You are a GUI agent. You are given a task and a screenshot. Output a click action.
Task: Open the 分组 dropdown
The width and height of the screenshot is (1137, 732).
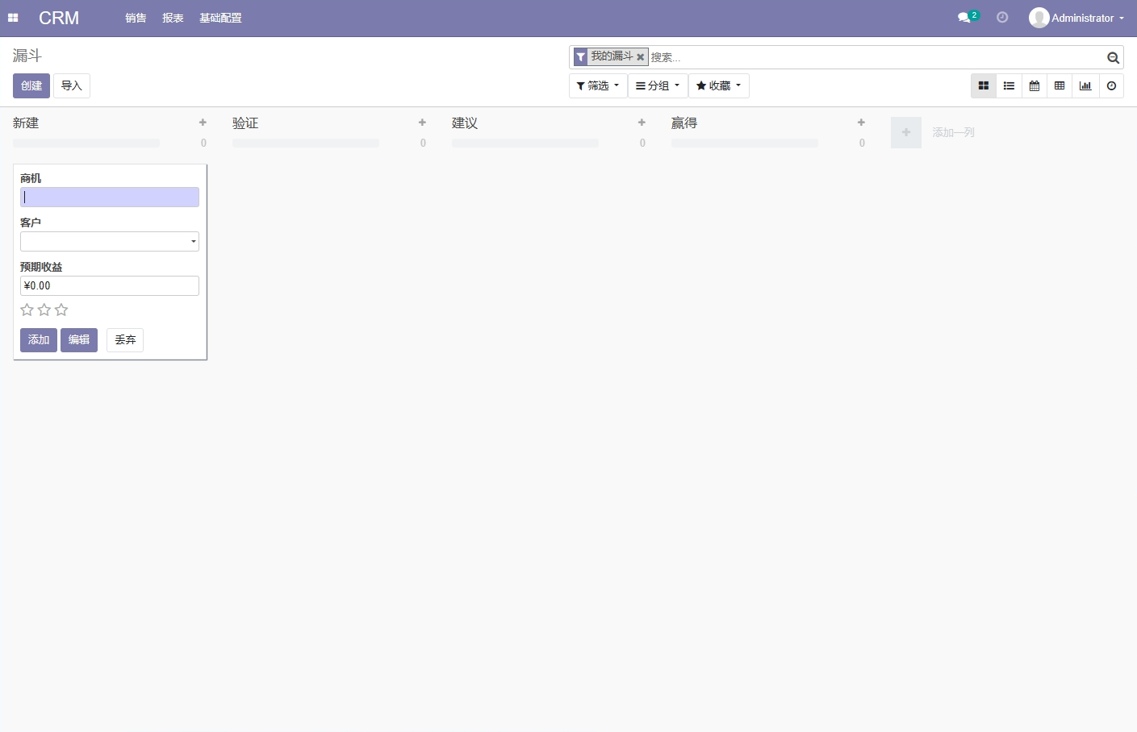[x=657, y=85]
